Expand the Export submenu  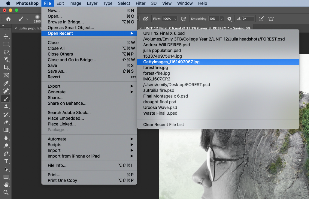tap(89, 86)
